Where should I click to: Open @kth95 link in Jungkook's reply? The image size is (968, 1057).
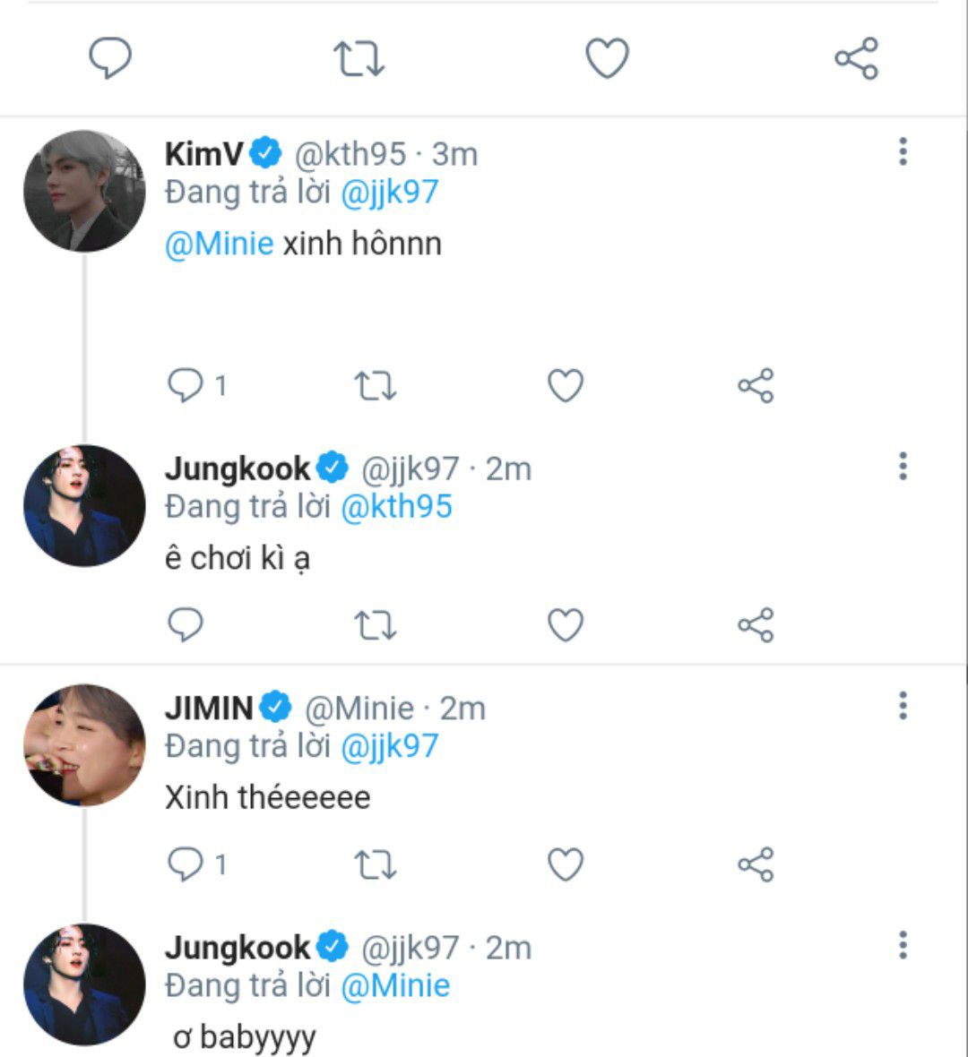click(397, 507)
